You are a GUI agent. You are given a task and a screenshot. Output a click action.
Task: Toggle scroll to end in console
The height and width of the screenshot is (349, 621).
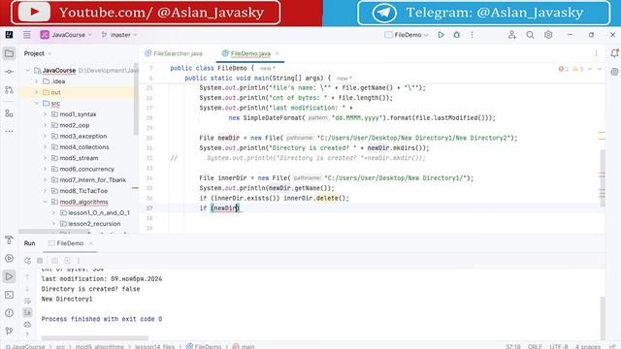coord(27,312)
